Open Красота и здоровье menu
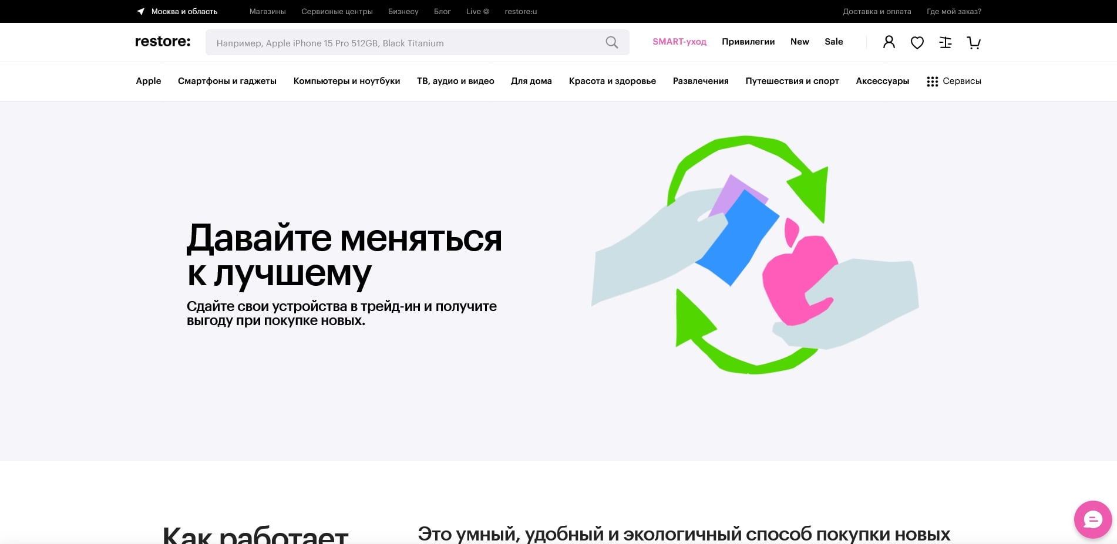The width and height of the screenshot is (1117, 544). click(612, 81)
